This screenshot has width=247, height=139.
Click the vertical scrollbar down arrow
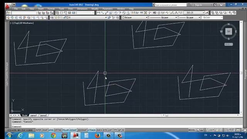coord(241,112)
